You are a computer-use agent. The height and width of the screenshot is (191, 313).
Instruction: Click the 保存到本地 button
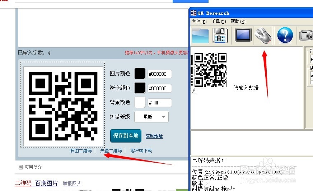(x=126, y=136)
